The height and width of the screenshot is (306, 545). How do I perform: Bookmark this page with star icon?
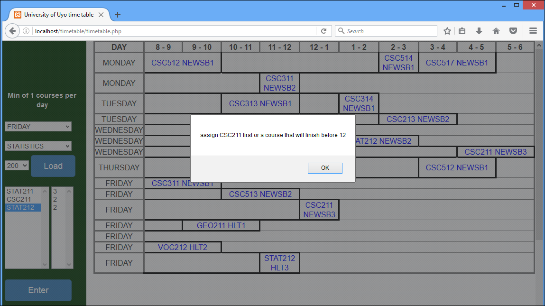point(447,31)
